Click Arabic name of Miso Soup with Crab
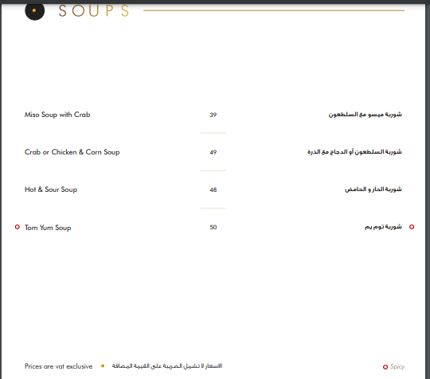Image resolution: width=430 pixels, height=379 pixels. 365,115
